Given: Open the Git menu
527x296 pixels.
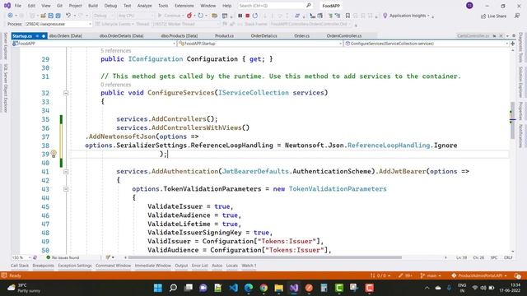Looking at the screenshot, I should click(59, 6).
